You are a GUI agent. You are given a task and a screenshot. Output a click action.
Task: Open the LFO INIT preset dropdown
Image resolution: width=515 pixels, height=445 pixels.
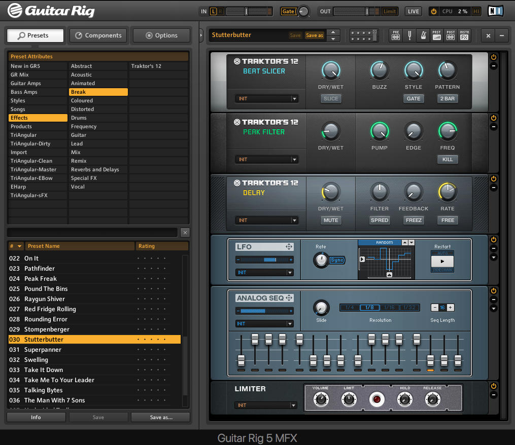(x=264, y=272)
